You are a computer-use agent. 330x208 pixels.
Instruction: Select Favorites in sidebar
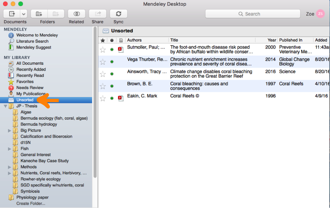(25, 82)
